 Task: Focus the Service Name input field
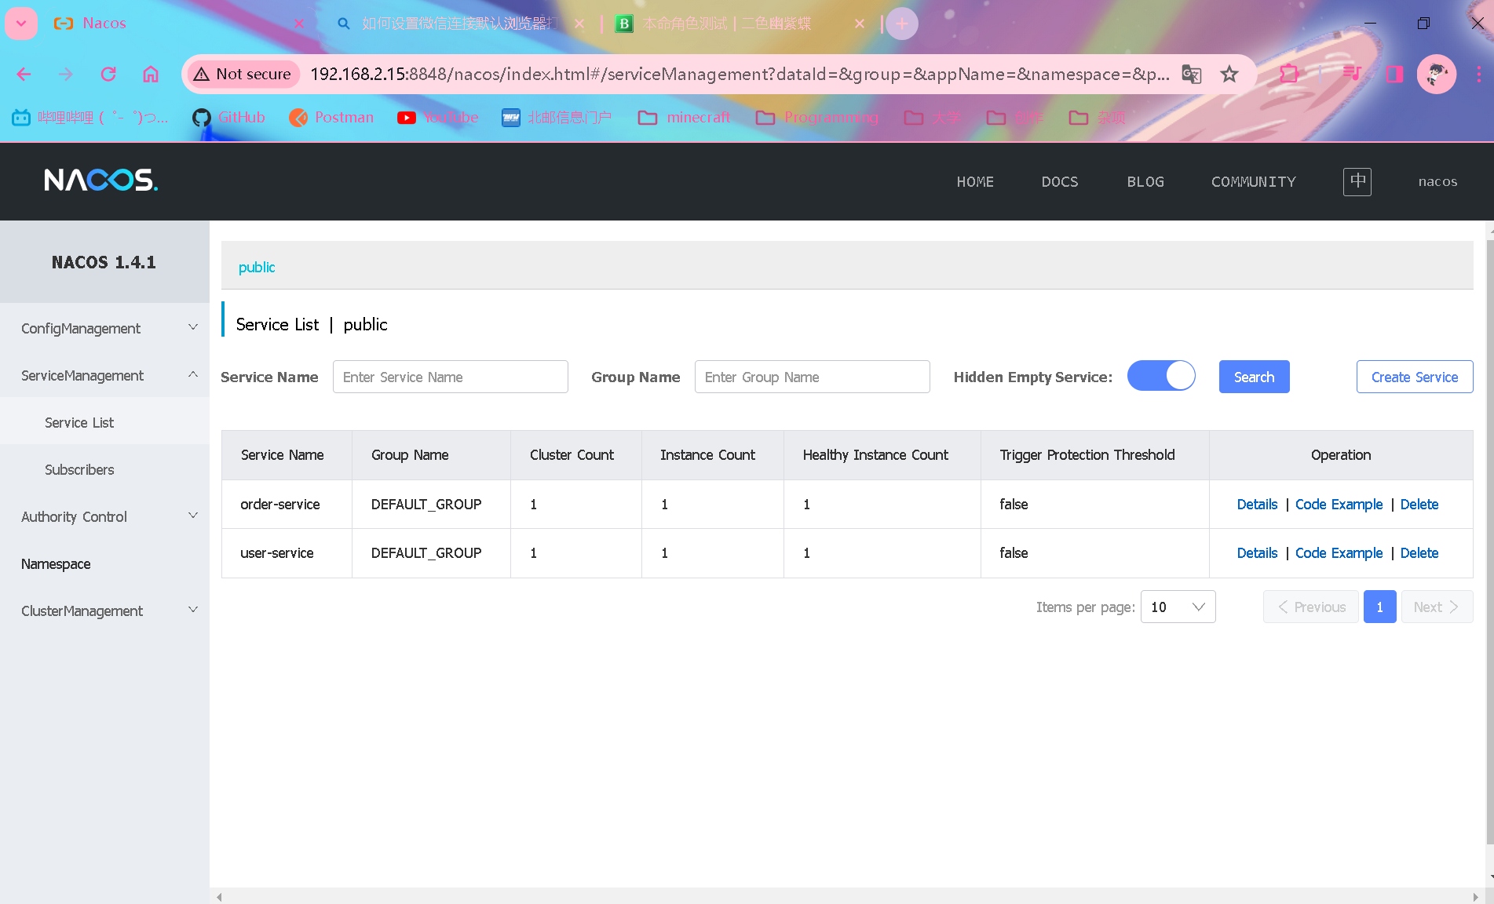pyautogui.click(x=451, y=377)
